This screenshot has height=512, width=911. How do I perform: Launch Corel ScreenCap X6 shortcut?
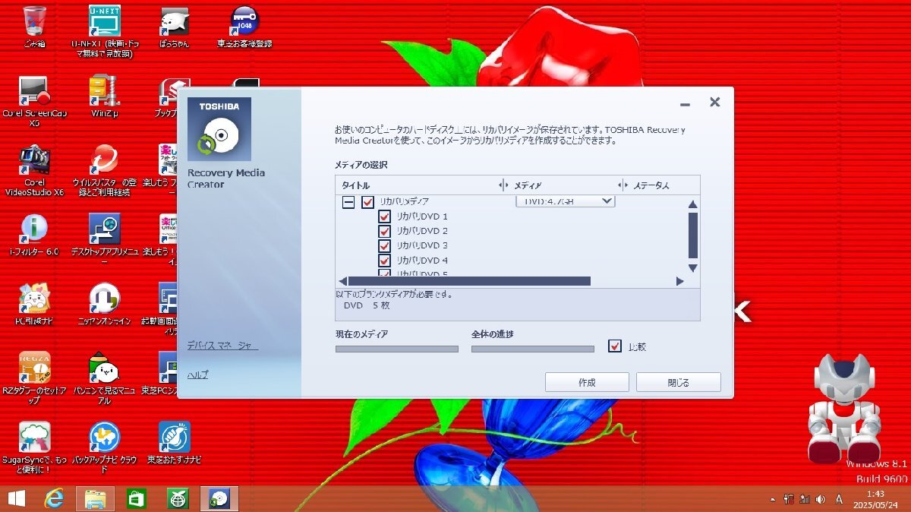[x=34, y=101]
